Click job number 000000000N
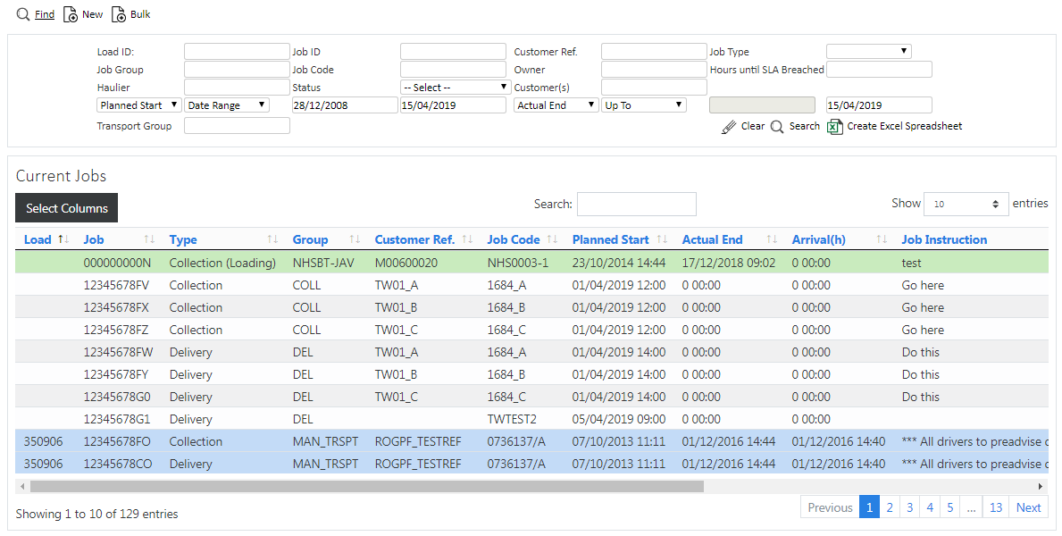Image resolution: width=1062 pixels, height=536 pixels. (x=117, y=263)
